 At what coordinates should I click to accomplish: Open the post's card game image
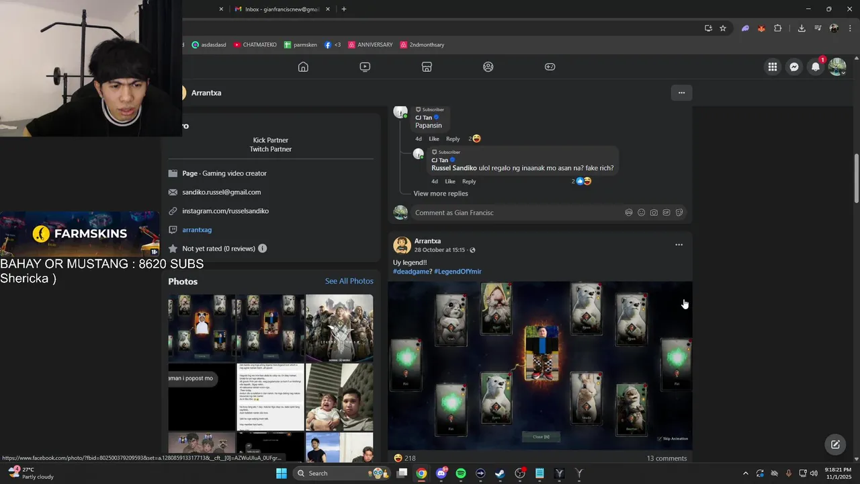(x=540, y=366)
